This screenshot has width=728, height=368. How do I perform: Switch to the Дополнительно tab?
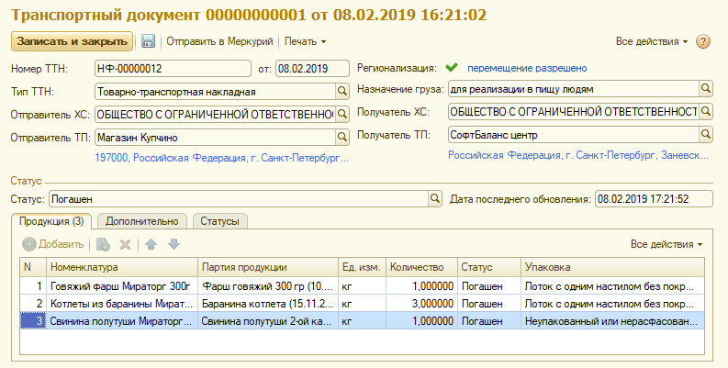point(141,221)
